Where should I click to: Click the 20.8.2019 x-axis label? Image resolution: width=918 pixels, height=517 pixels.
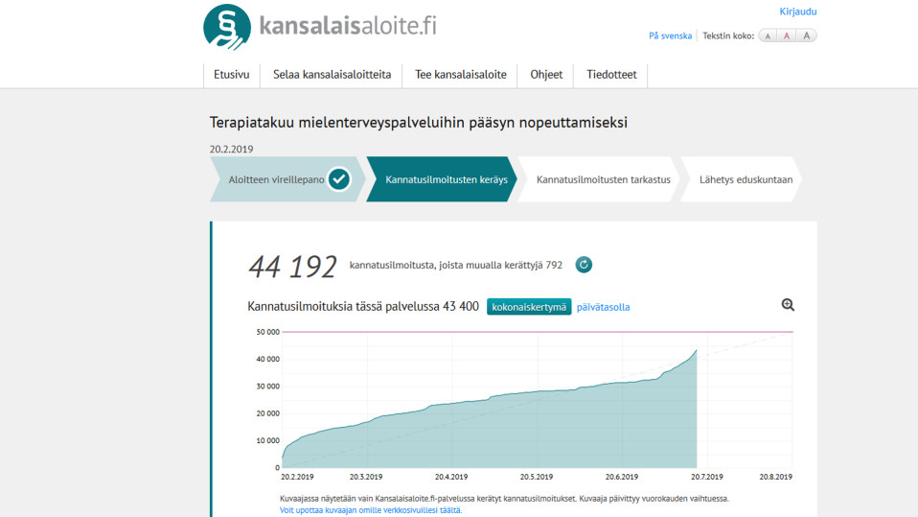(776, 477)
